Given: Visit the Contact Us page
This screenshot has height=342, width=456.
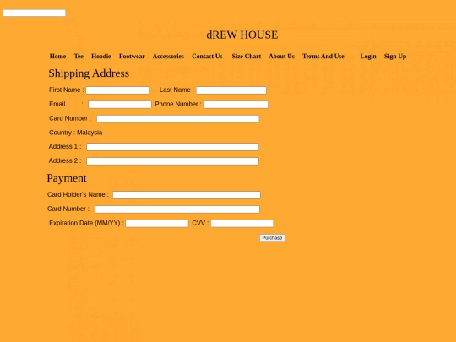Looking at the screenshot, I should pos(207,56).
